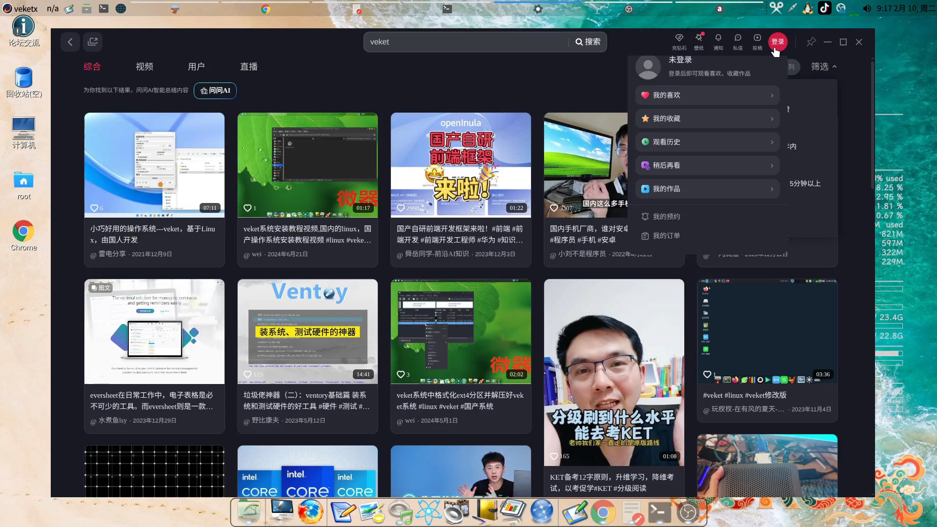The width and height of the screenshot is (937, 527).
Task: Switch to the 视频 tab
Action: coord(144,66)
